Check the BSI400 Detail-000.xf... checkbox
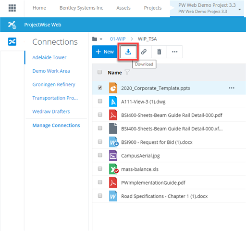Viewport: 246px width, 231px height. click(x=100, y=128)
